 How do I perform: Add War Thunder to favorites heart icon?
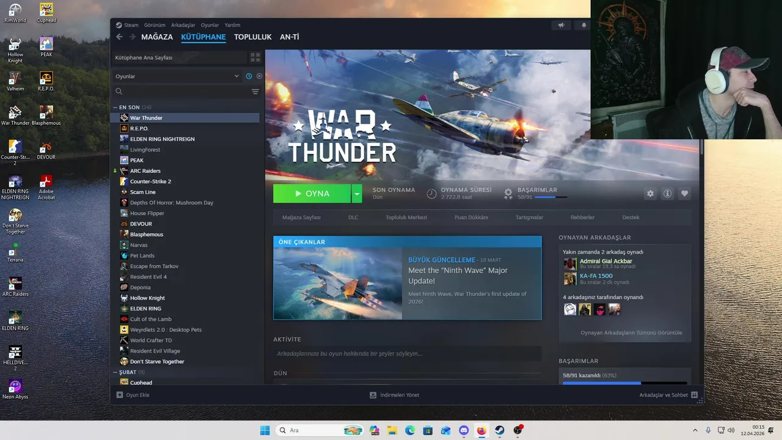(x=684, y=193)
